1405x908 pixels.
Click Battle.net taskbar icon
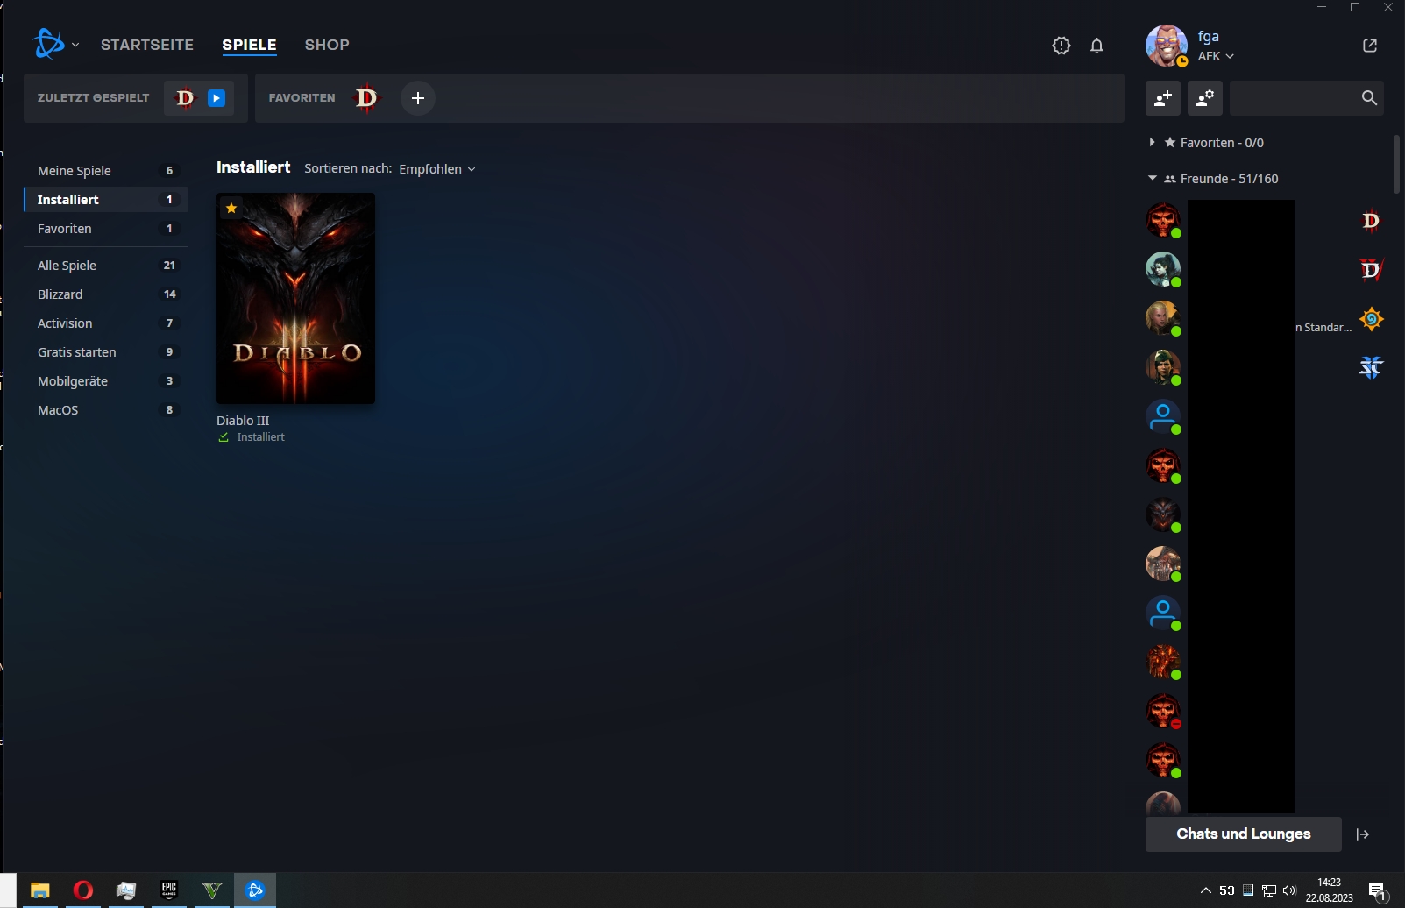pyautogui.click(x=255, y=890)
